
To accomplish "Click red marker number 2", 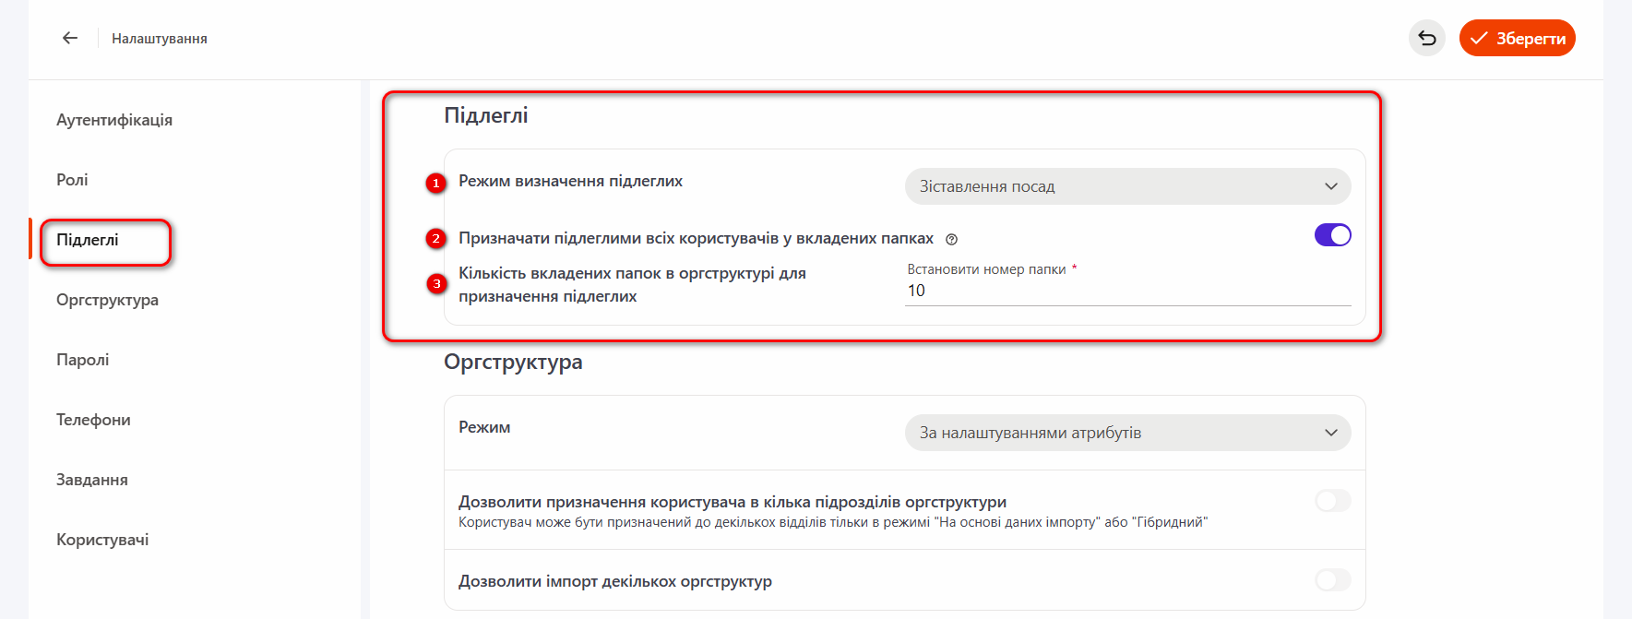I will [x=435, y=239].
